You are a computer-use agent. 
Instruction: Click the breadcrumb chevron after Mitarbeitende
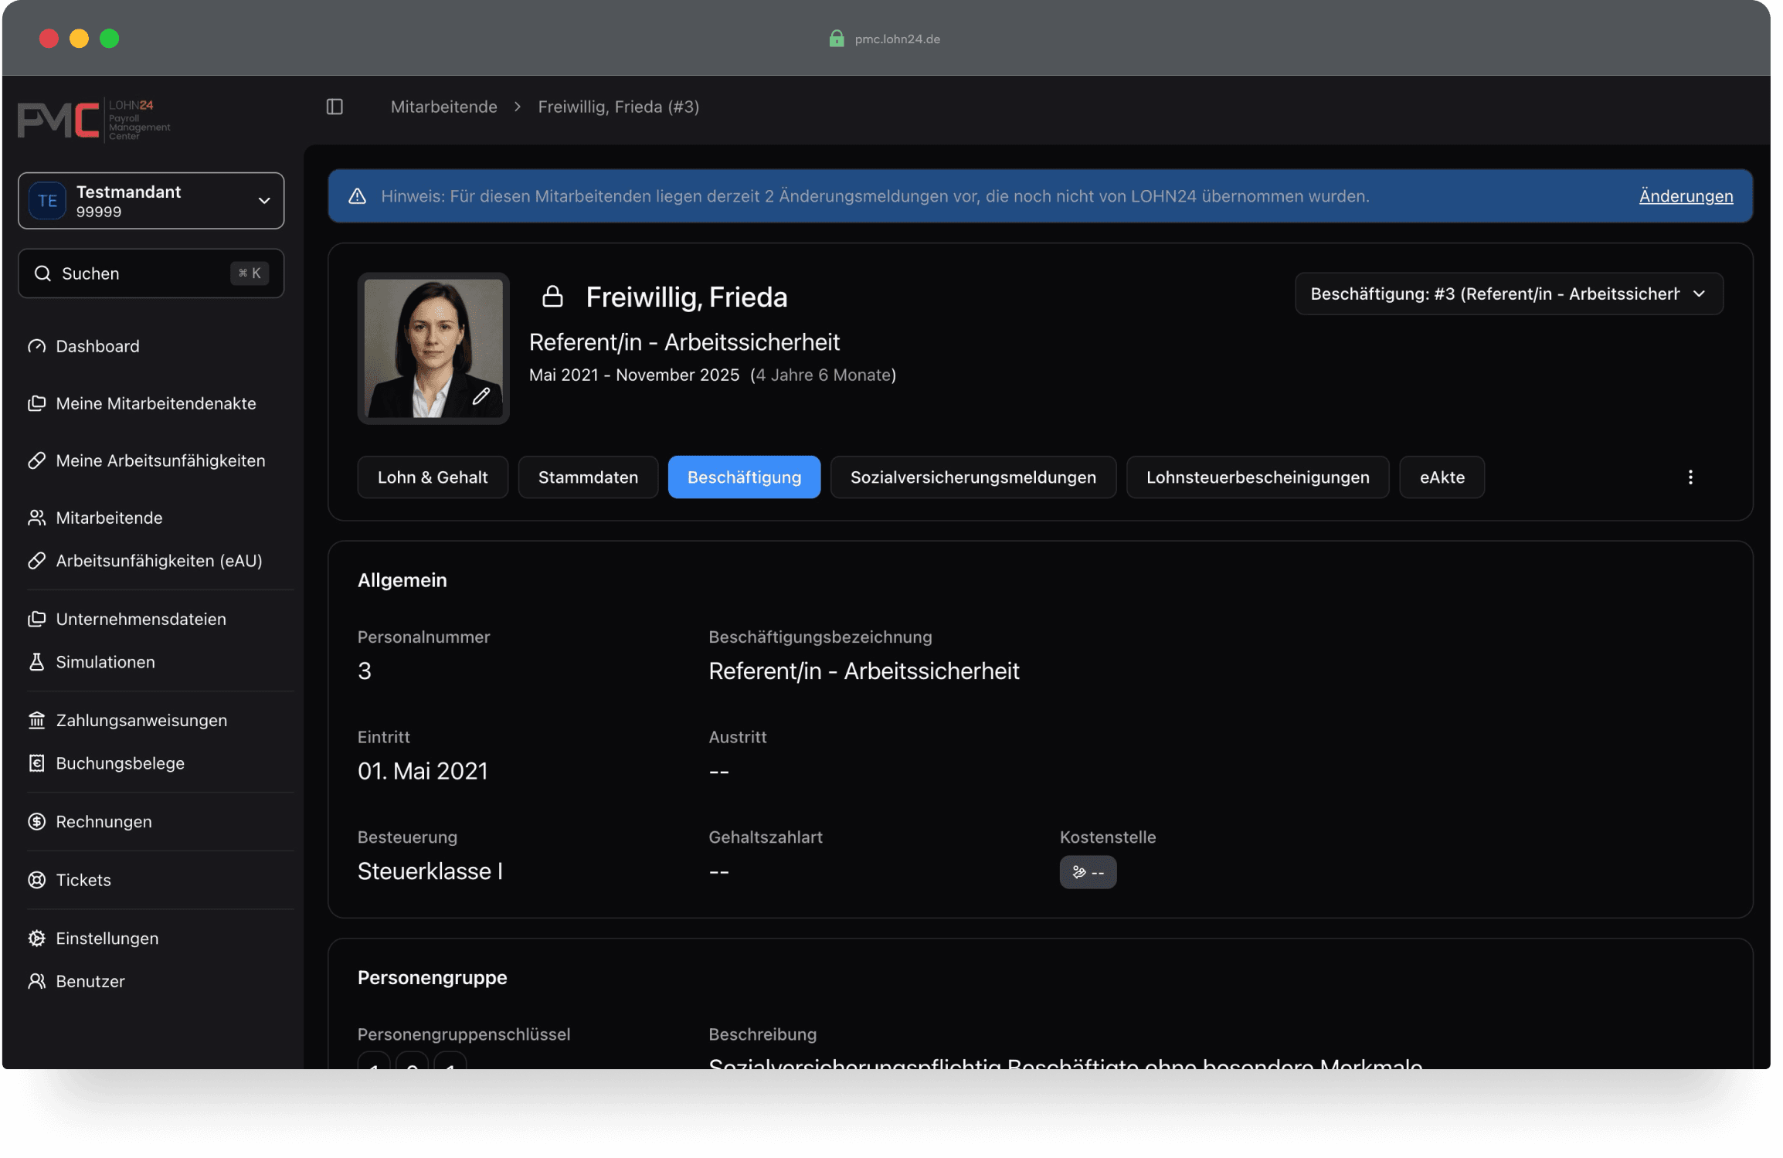518,107
